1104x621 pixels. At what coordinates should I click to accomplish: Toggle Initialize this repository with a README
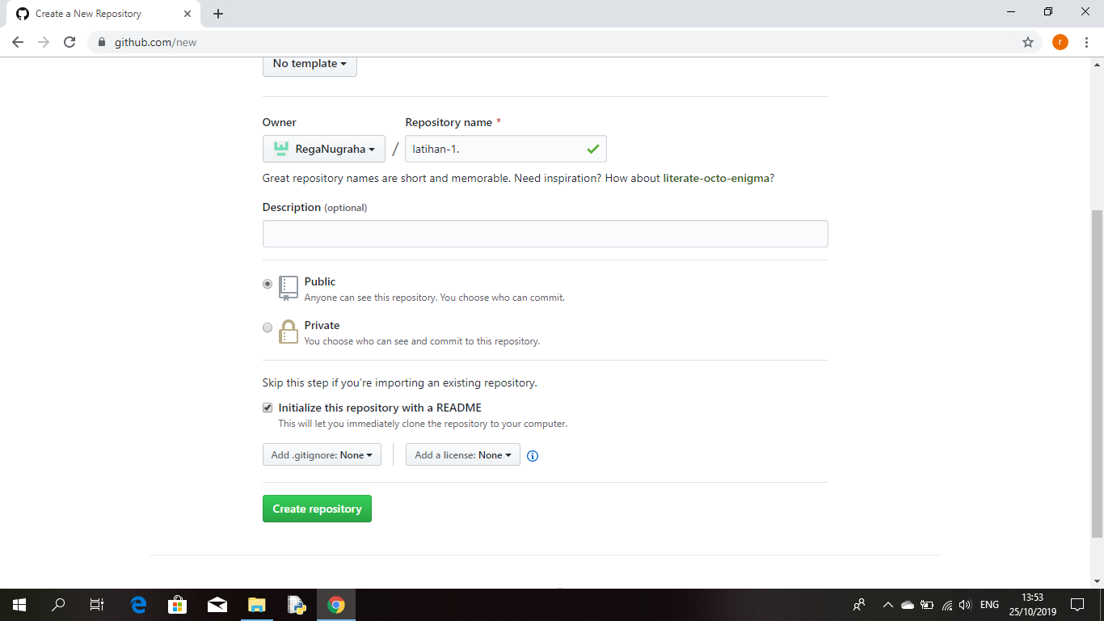coord(268,408)
